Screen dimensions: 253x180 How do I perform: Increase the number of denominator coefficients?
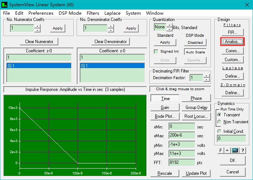coord(111,26)
